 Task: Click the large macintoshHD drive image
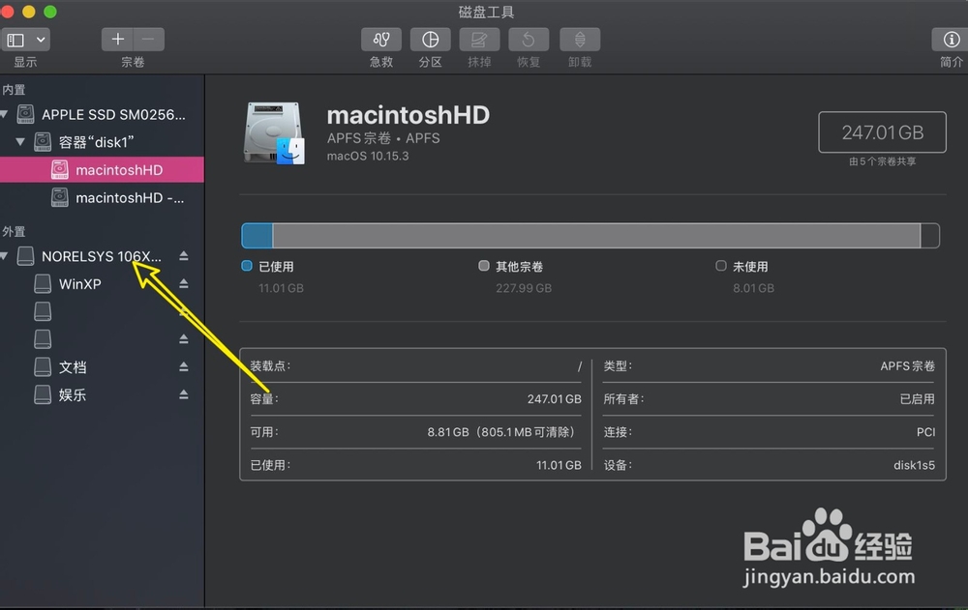pyautogui.click(x=274, y=133)
